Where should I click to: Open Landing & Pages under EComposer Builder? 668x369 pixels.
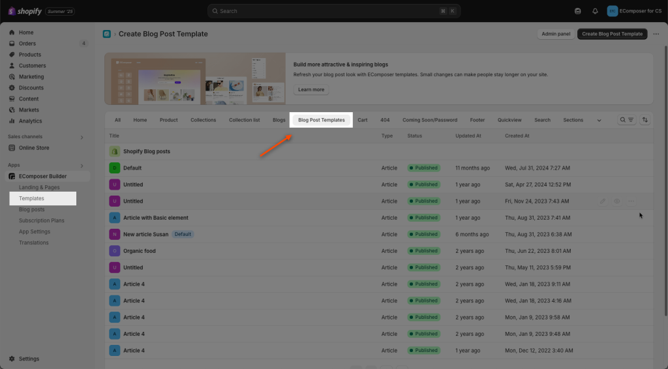[x=39, y=187]
